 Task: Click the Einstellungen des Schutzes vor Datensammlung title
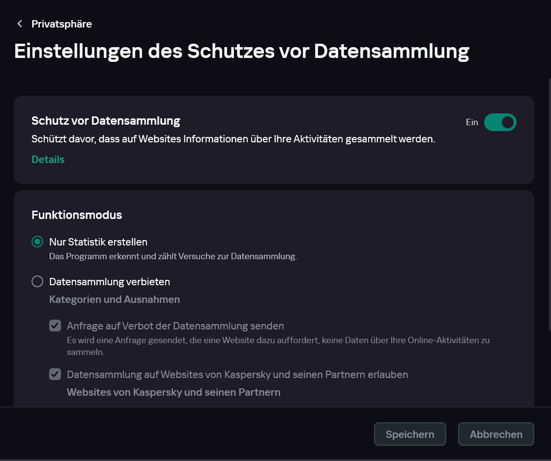click(241, 52)
